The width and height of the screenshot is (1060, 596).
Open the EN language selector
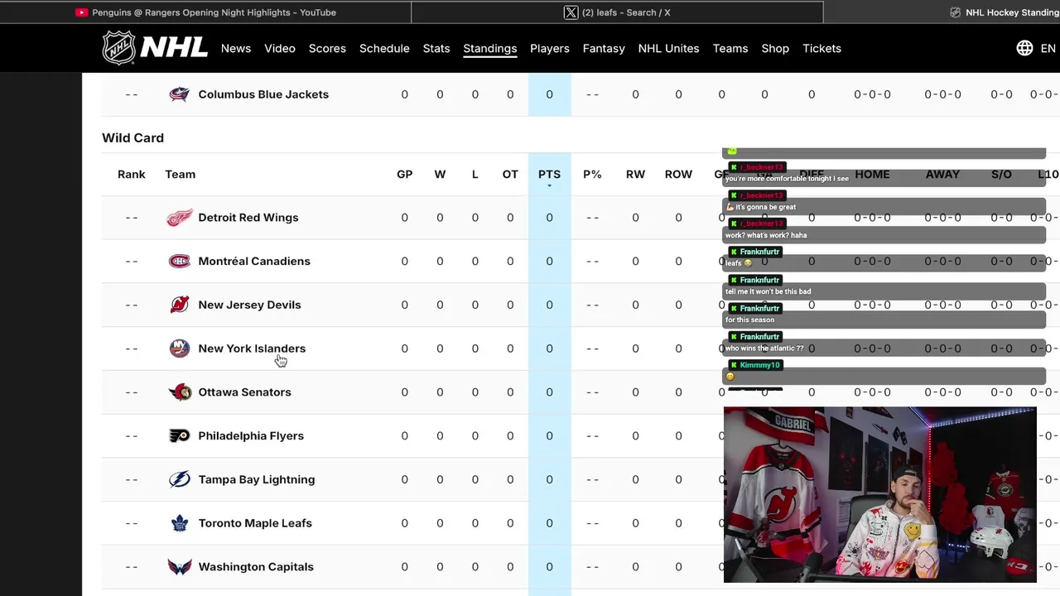[x=1048, y=48]
